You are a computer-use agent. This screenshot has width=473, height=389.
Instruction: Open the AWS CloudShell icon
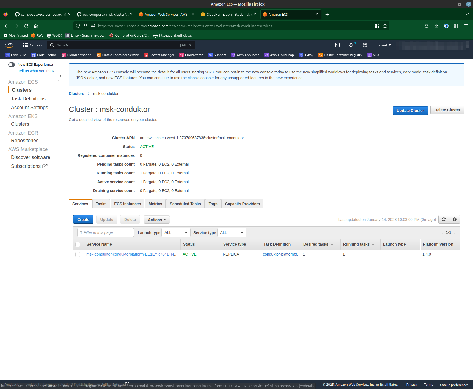tap(337, 45)
